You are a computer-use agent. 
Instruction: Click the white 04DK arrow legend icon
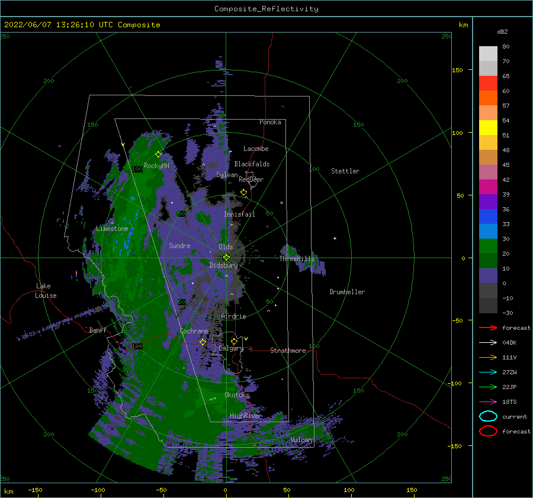coord(488,342)
